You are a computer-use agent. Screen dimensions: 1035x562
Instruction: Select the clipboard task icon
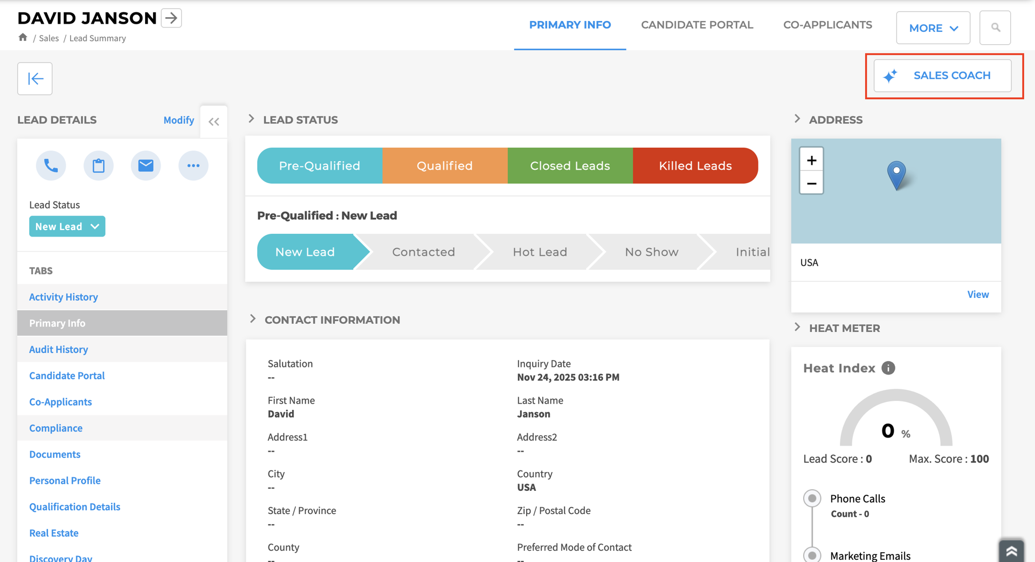(98, 165)
